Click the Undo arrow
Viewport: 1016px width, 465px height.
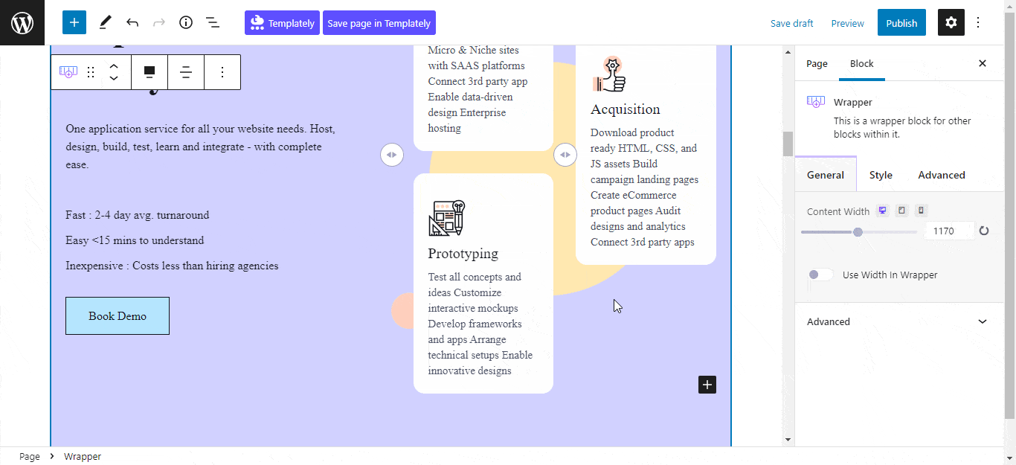click(x=132, y=22)
